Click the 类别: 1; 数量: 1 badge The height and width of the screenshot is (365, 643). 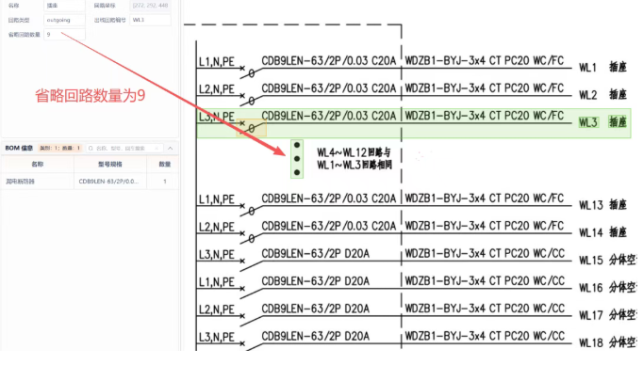(60, 148)
